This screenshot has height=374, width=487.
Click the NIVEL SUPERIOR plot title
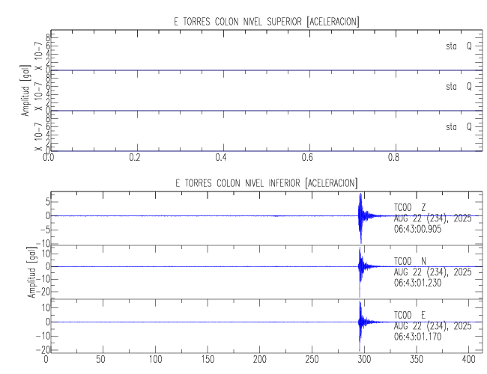tap(267, 22)
